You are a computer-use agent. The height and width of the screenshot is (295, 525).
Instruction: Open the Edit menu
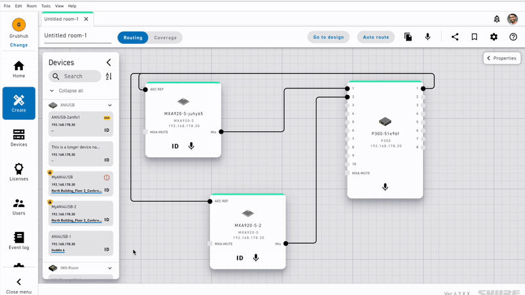click(x=18, y=6)
